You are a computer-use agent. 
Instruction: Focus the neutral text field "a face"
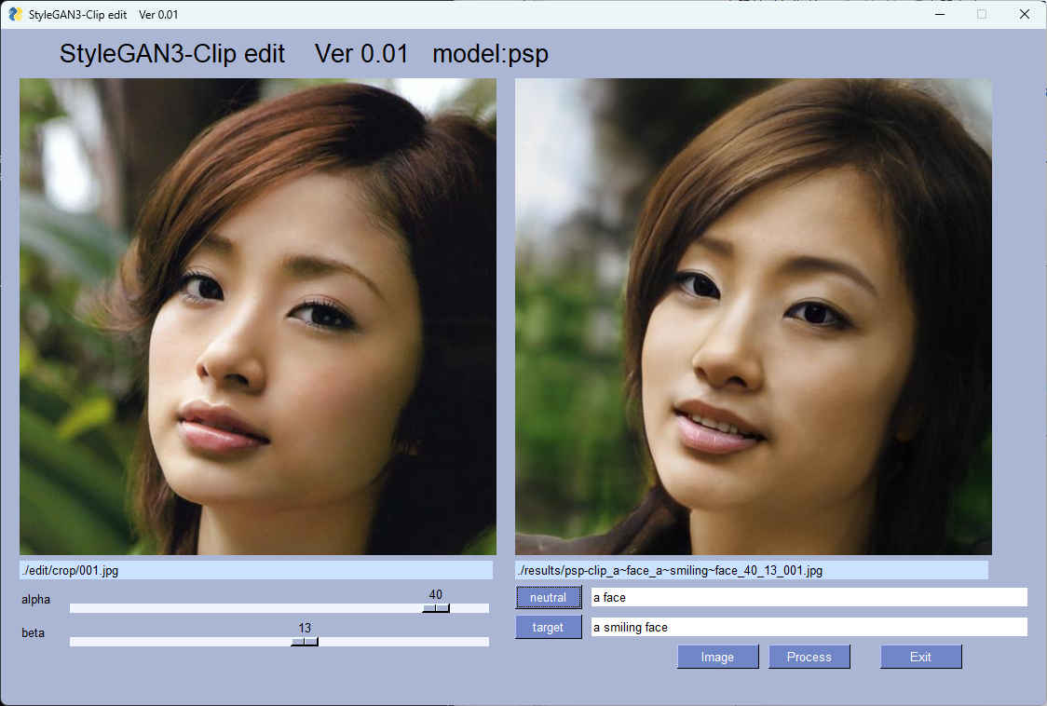809,597
